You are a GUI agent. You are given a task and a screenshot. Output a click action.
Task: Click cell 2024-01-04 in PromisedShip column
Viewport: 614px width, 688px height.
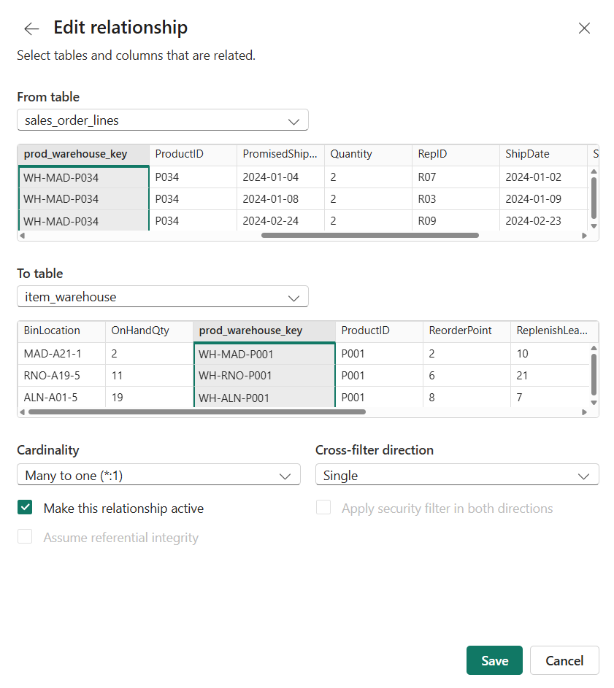pos(280,177)
